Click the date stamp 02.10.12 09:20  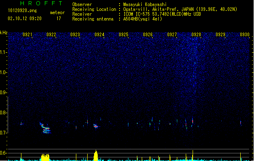25,19
